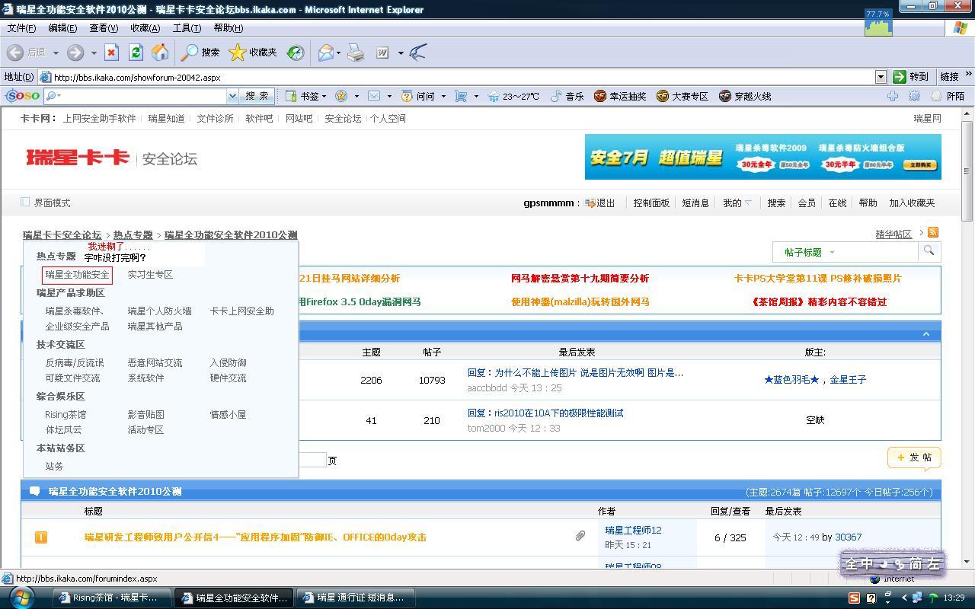
Task: Select 实习生专区 in forum popup list
Action: pyautogui.click(x=150, y=275)
